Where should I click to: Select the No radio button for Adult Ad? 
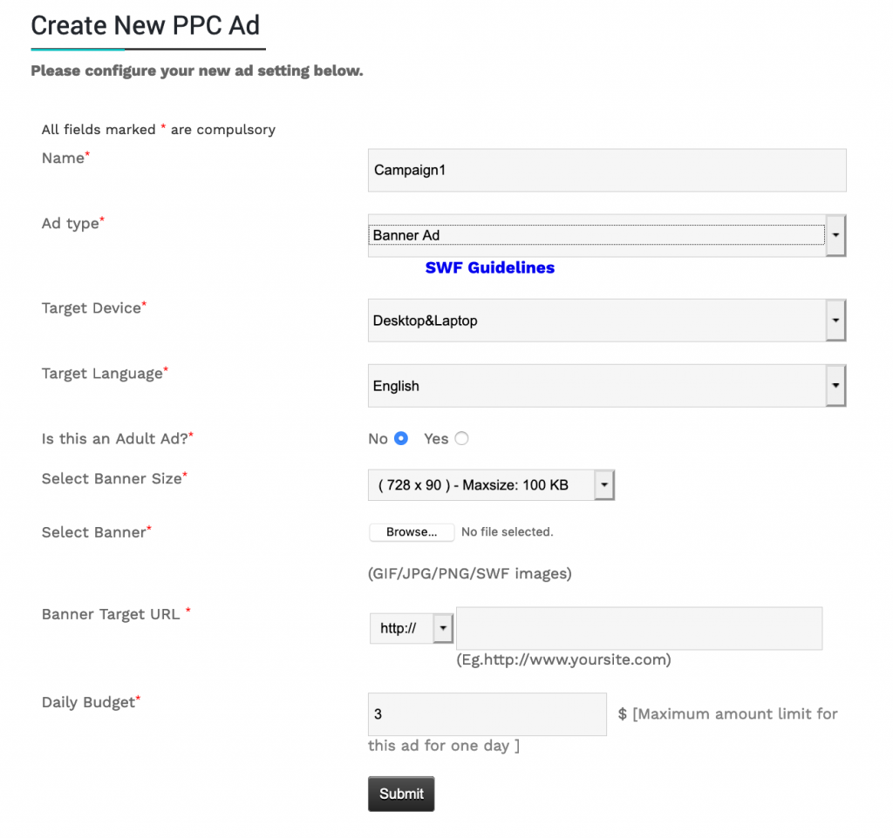(x=401, y=439)
